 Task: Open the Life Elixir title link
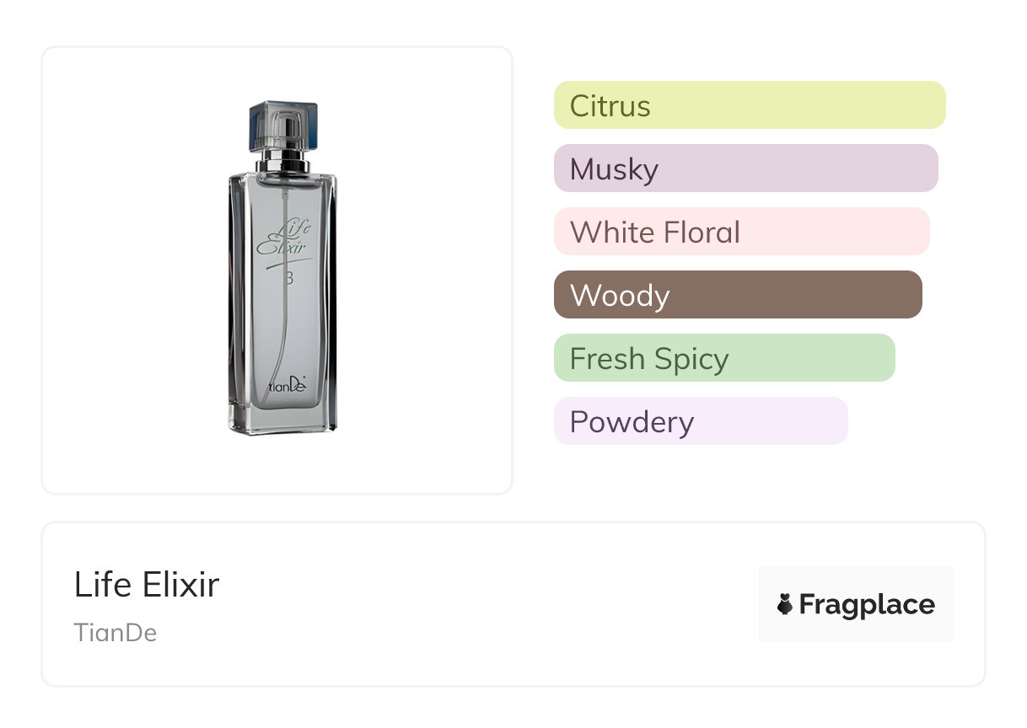pos(147,585)
